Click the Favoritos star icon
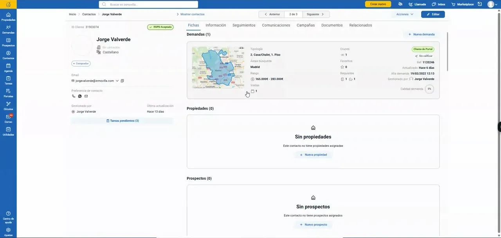The height and width of the screenshot is (238, 501). (x=342, y=67)
